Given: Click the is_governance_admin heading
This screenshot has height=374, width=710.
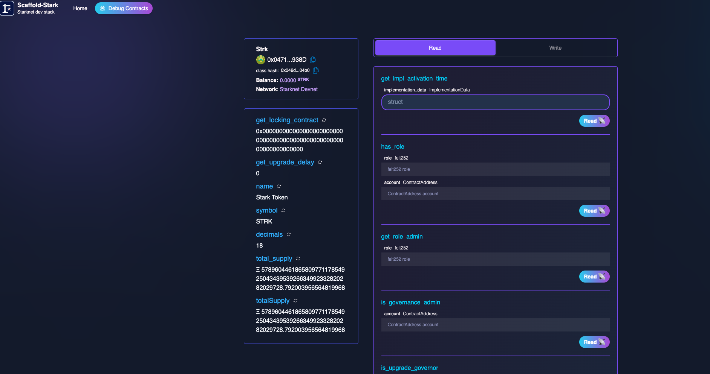Looking at the screenshot, I should (x=410, y=302).
